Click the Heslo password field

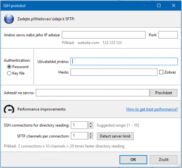tap(114, 72)
